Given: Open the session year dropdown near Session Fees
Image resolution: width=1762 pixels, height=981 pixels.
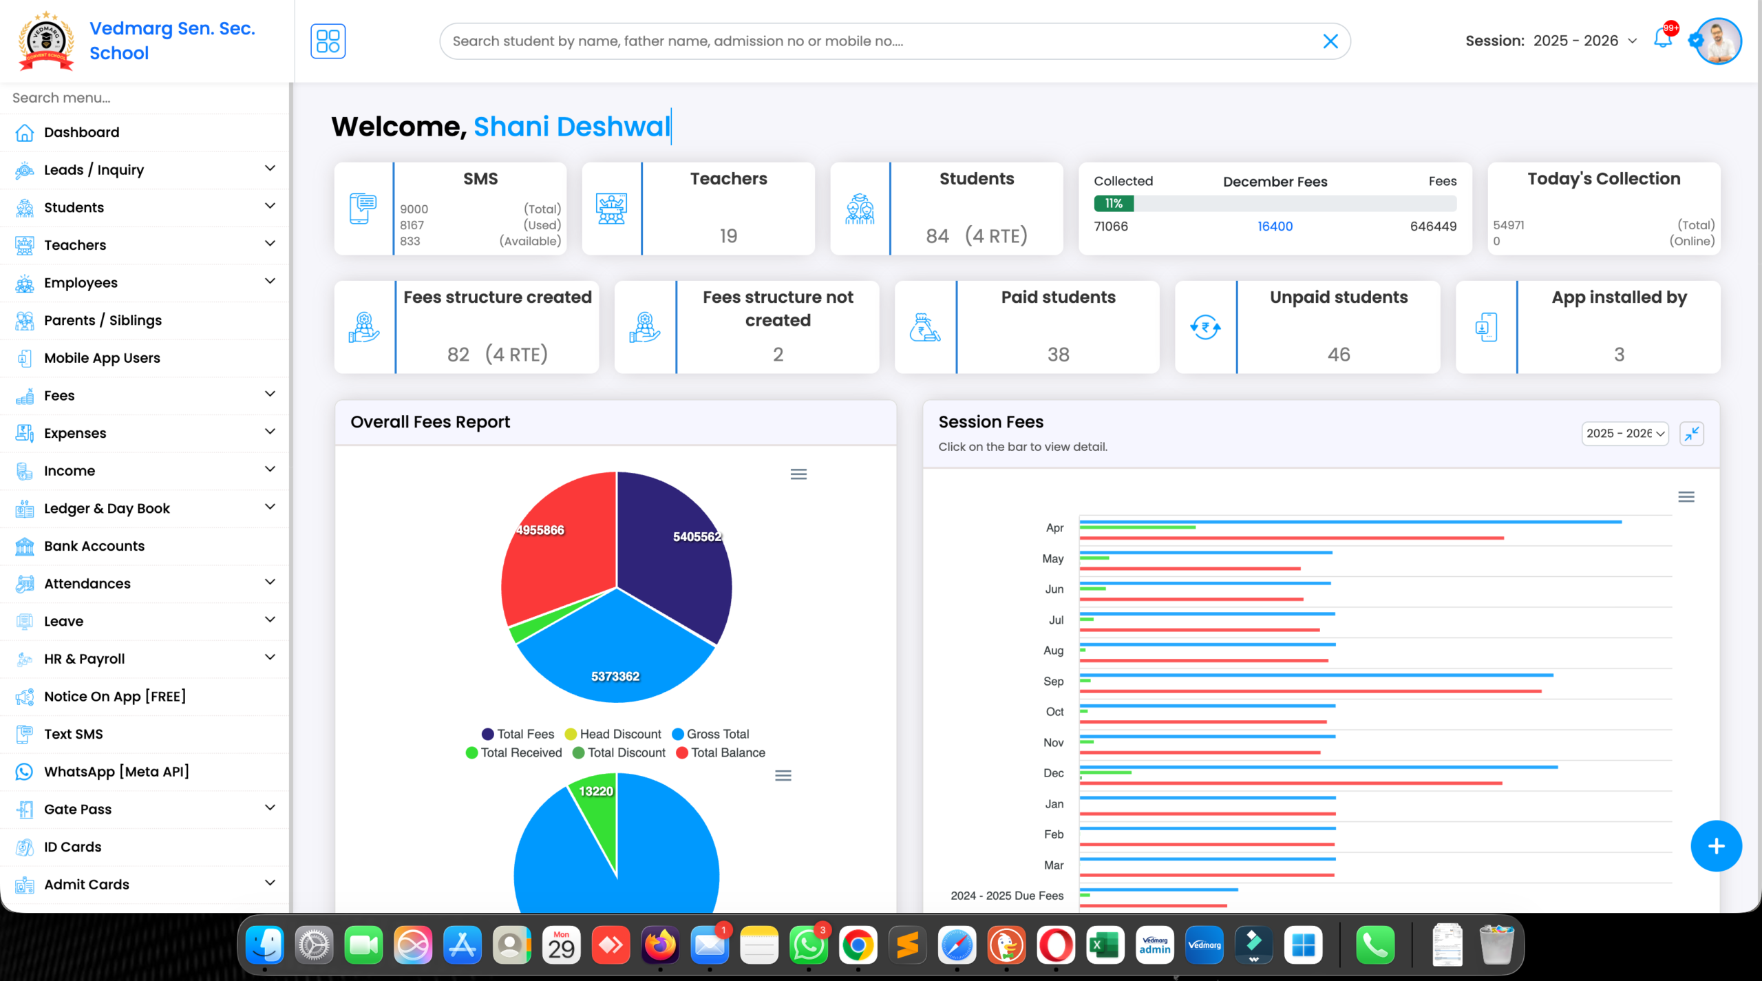Looking at the screenshot, I should click(1624, 434).
